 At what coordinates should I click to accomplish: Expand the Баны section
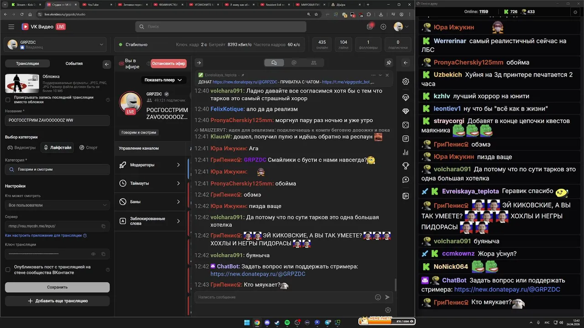coord(150,201)
